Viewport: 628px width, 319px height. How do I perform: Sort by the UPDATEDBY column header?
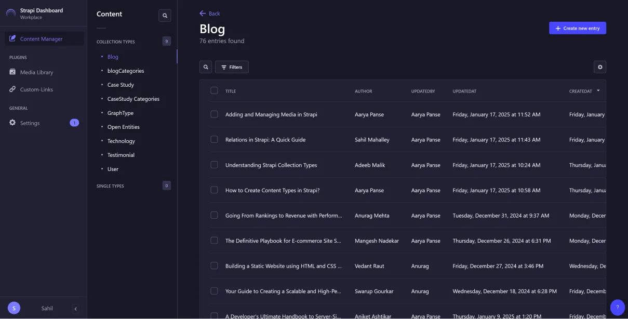pos(423,91)
